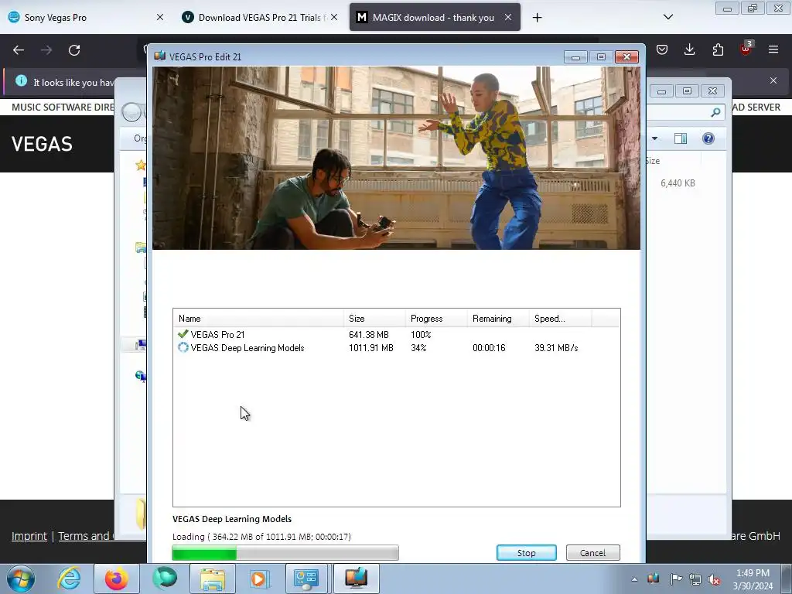Click the VEGAS Pro Edit 21 title icon
Image resolution: width=792 pixels, height=594 pixels.
coord(160,56)
